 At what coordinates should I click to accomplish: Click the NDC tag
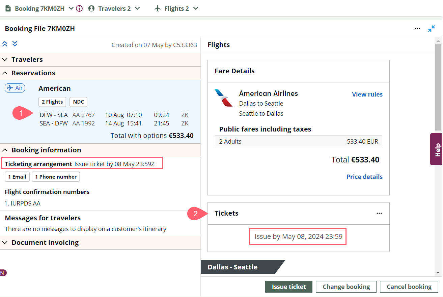[79, 102]
